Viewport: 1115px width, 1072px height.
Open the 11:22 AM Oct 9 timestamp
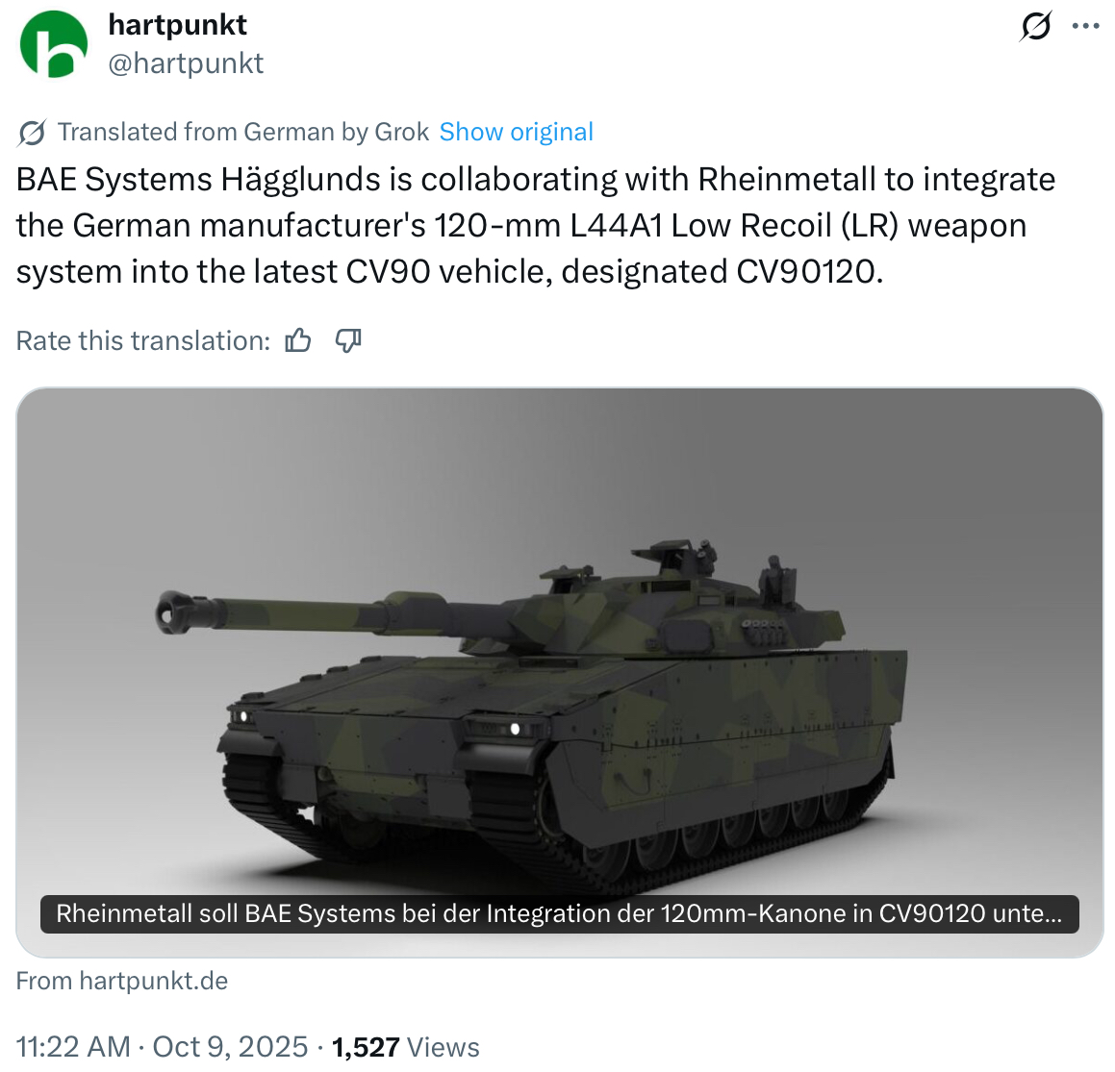click(162, 1046)
